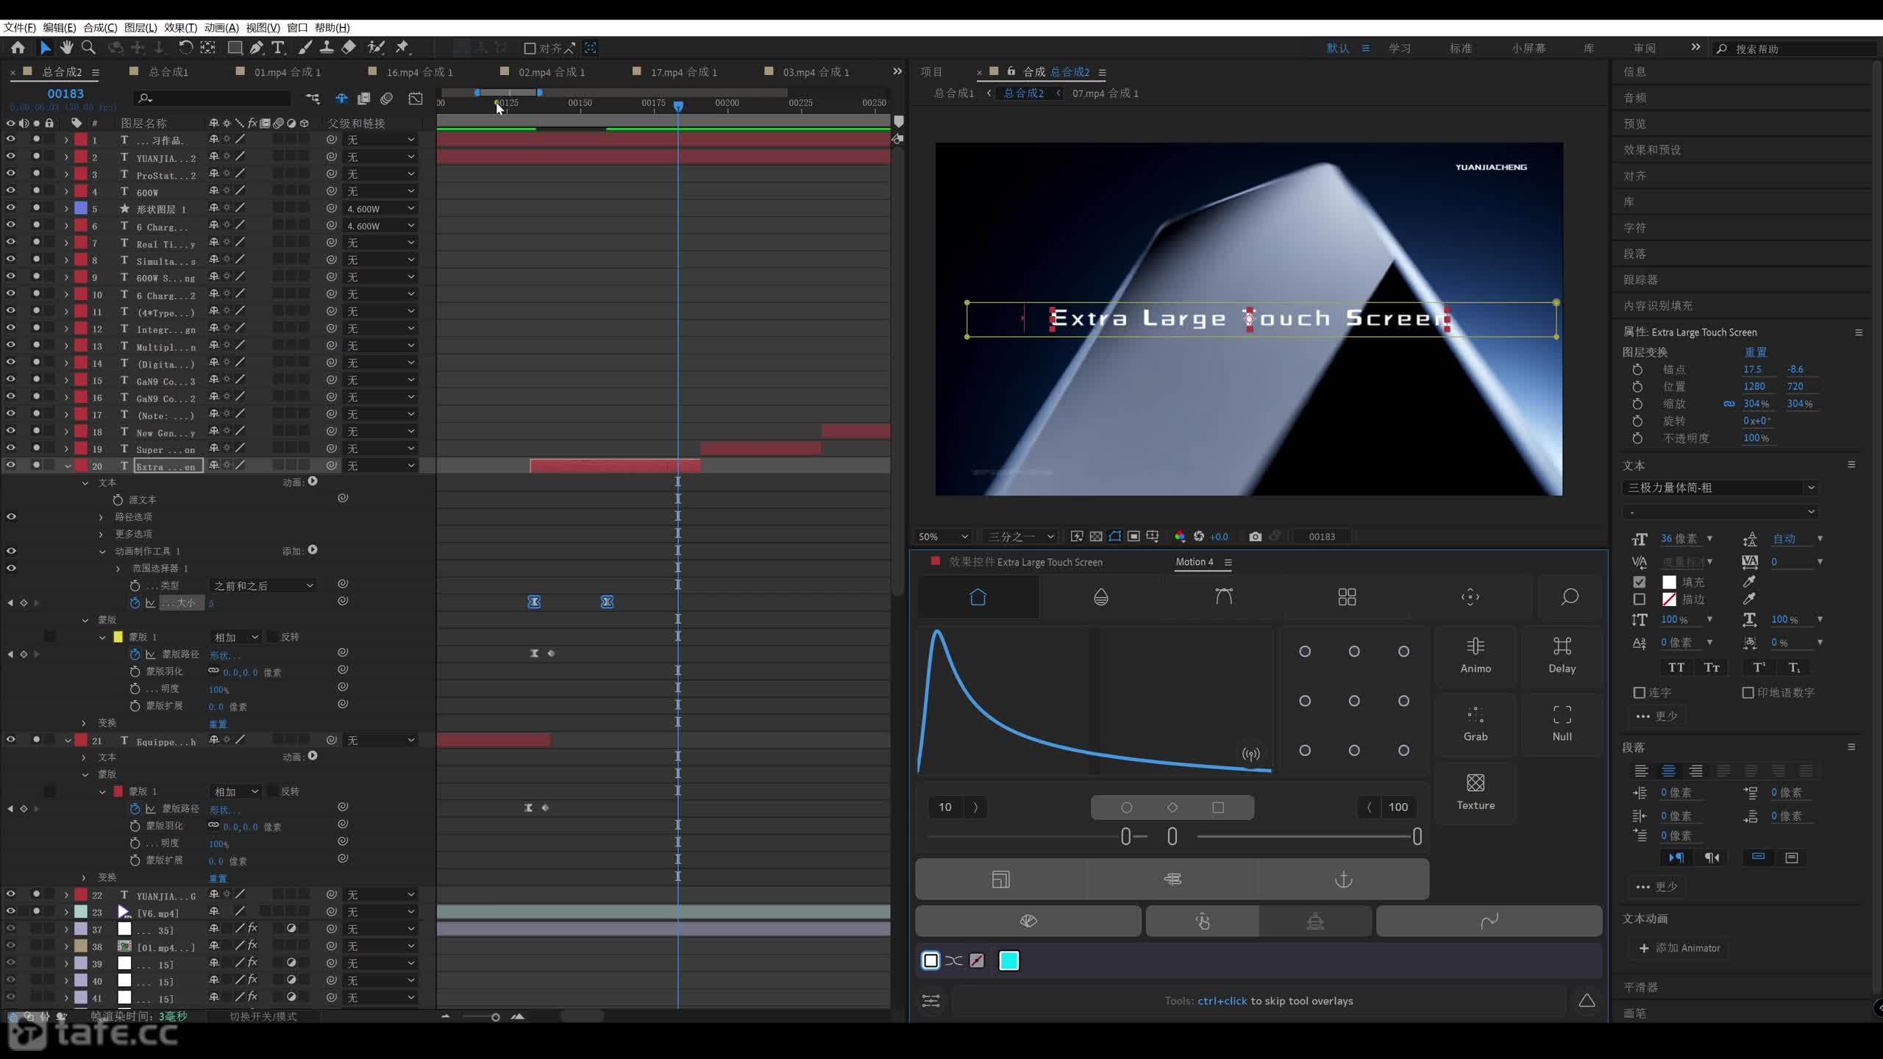The height and width of the screenshot is (1059, 1883).
Task: Click 切换开关/模式 button
Action: (263, 1016)
